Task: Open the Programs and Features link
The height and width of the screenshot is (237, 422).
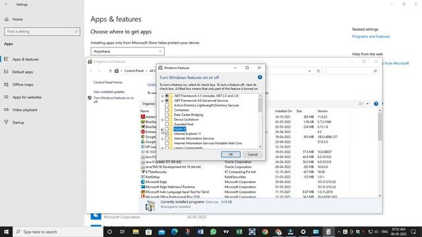Action: (x=371, y=36)
